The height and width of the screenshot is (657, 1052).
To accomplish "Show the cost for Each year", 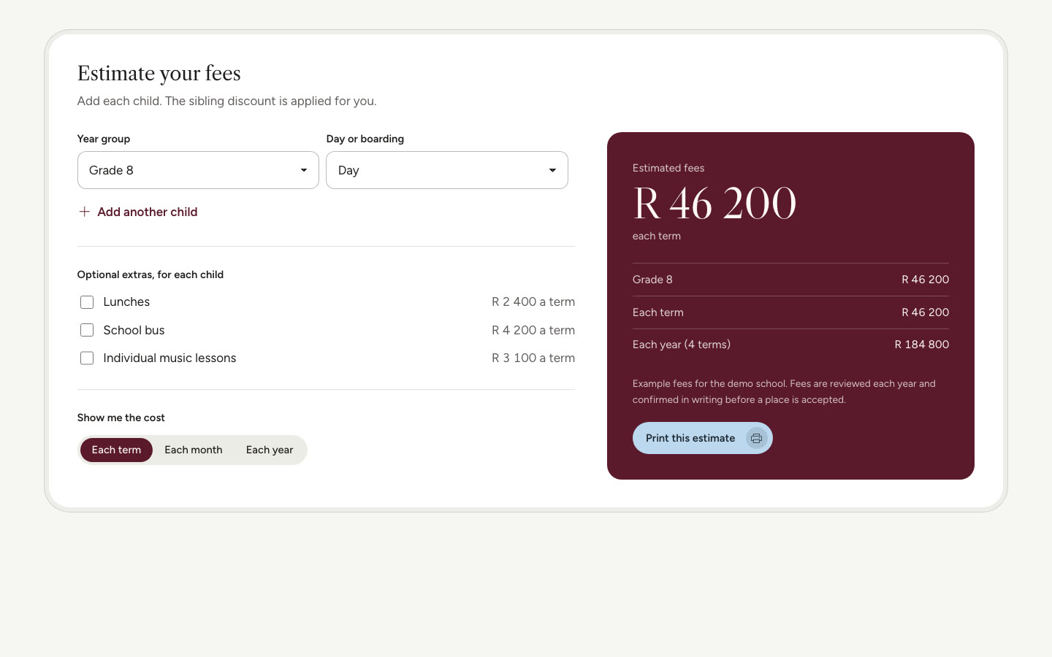I will (x=270, y=450).
